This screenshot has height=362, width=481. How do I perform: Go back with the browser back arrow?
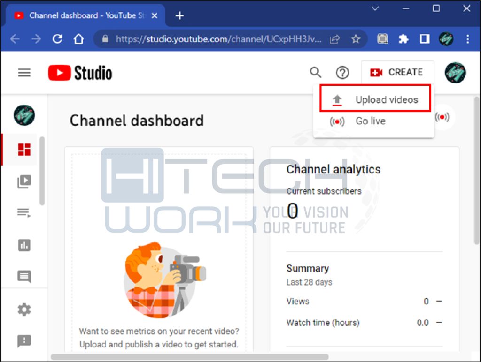click(15, 39)
